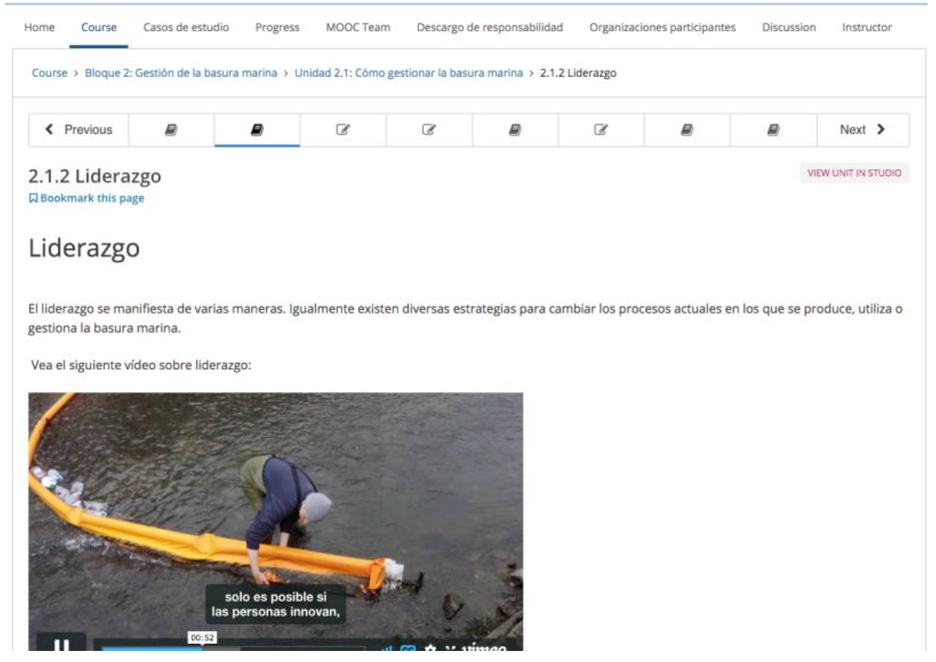936x662 pixels.
Task: Go to Next unit
Action: [x=863, y=130]
